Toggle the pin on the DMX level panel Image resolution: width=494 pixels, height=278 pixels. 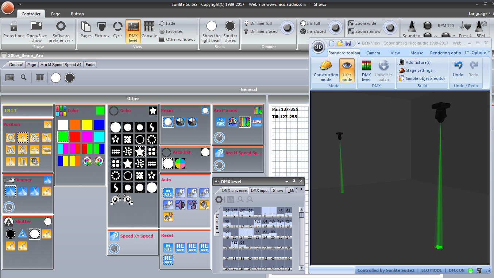[x=294, y=181]
